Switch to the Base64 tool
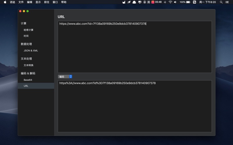 click(x=28, y=80)
